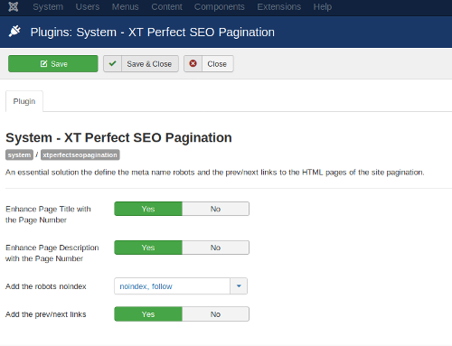Open the Extensions menu

(279, 6)
